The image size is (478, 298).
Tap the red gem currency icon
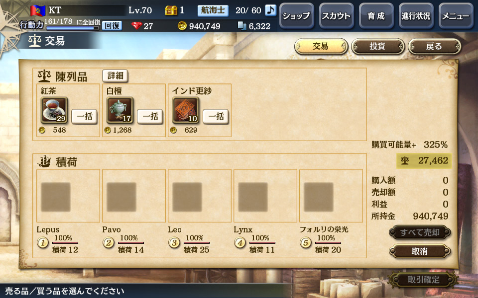[x=136, y=26]
